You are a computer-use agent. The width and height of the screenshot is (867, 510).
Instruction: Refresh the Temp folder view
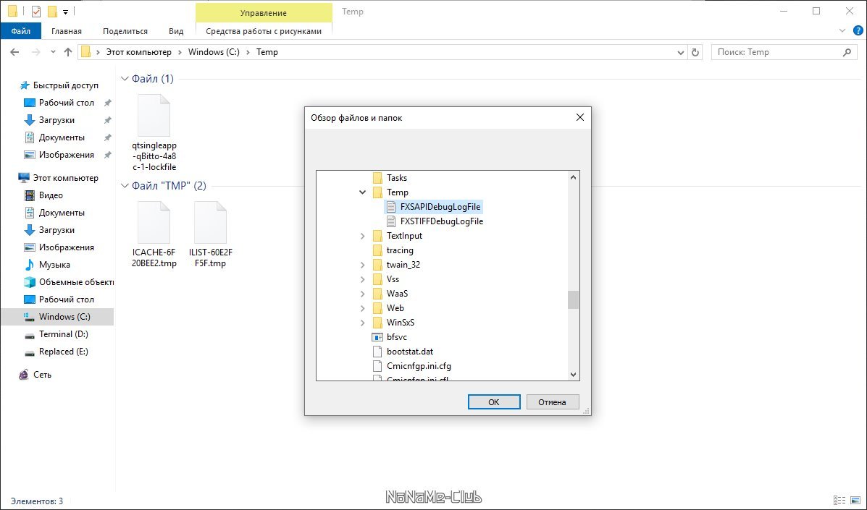(x=695, y=52)
